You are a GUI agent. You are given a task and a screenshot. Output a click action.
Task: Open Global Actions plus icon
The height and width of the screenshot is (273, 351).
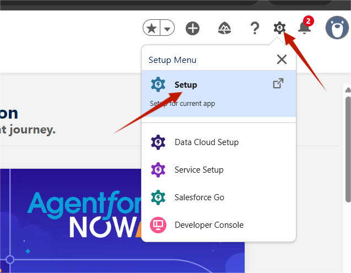[x=192, y=28]
